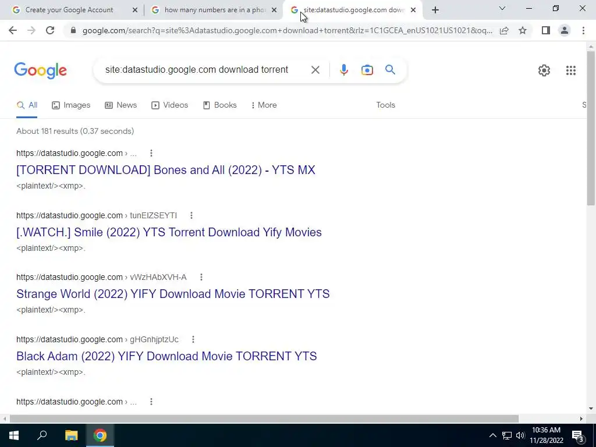
Task: Submit search with magnifier icon
Action: [x=390, y=70]
